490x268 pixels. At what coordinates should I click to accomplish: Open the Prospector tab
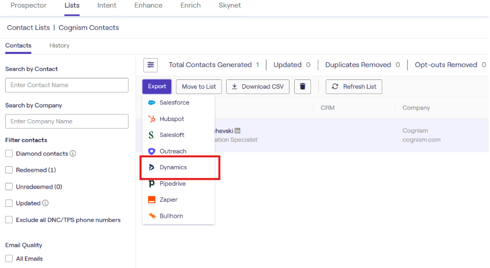coord(28,6)
